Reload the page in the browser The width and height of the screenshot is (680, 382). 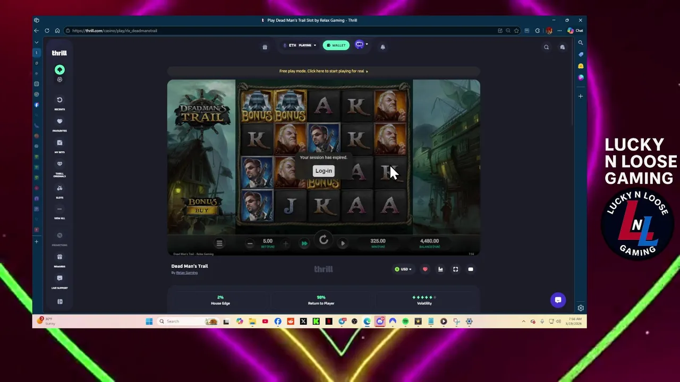[x=47, y=31]
